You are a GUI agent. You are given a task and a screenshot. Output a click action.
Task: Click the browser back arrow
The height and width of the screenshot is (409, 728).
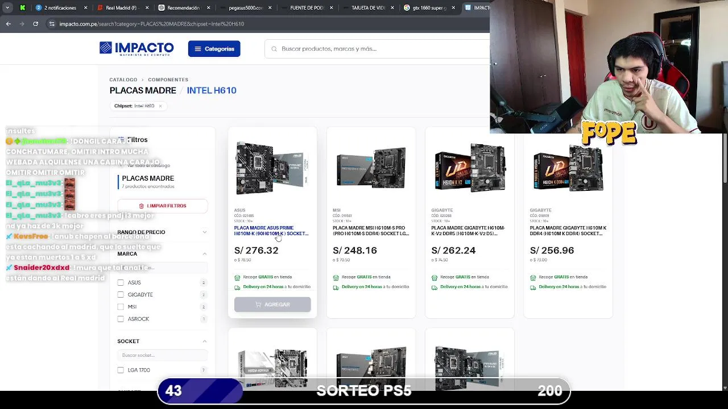pyautogui.click(x=8, y=24)
